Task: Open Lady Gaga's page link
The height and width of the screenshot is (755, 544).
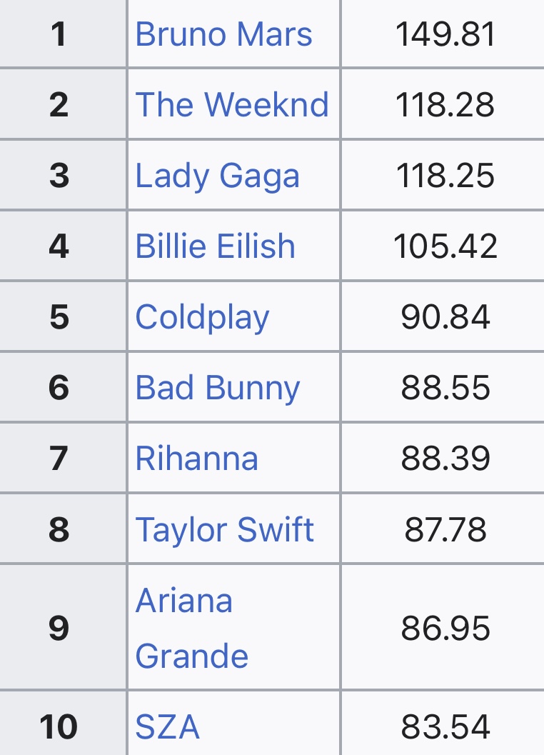Action: pyautogui.click(x=217, y=176)
